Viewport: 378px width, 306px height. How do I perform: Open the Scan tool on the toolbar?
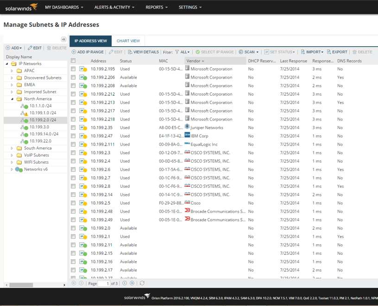click(x=246, y=52)
